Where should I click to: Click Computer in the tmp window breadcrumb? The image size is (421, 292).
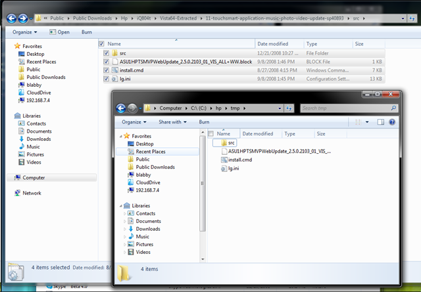(170, 109)
